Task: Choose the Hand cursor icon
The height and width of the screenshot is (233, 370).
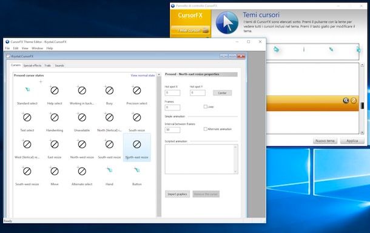Action: point(109,170)
